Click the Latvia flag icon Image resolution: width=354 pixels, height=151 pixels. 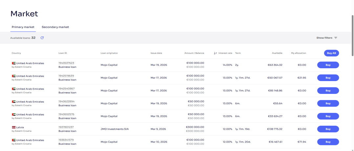pos(13,127)
